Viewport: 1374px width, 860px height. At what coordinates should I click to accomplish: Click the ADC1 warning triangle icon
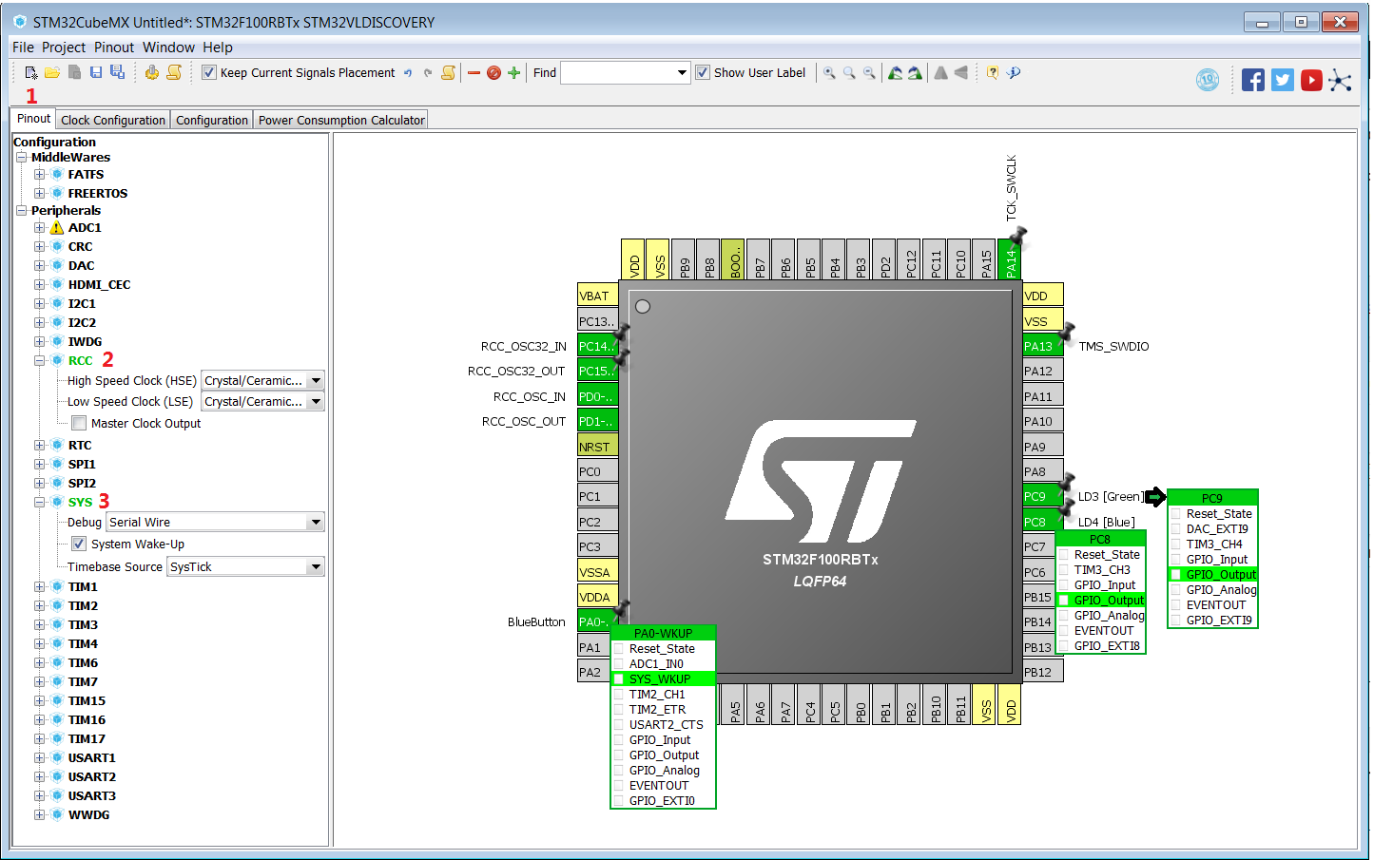(x=57, y=228)
